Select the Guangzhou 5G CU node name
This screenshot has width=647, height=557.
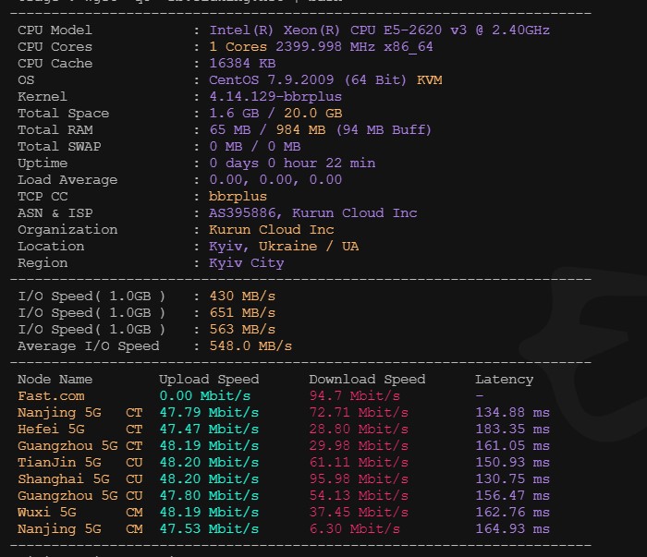(x=80, y=495)
